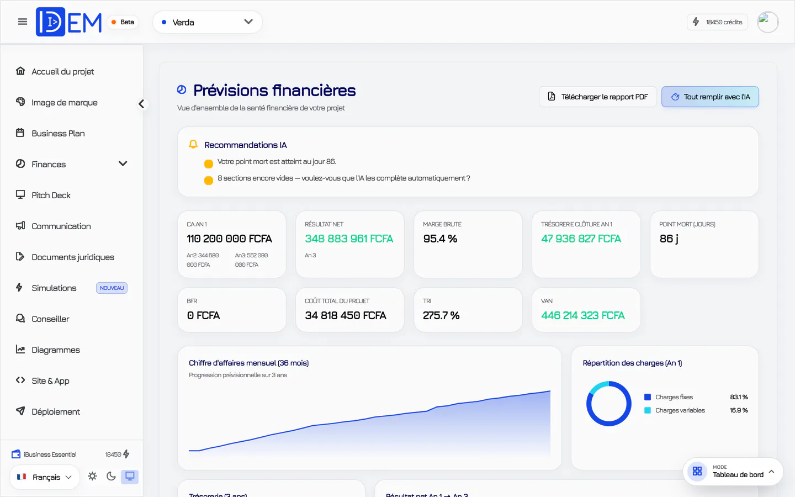
Task: Click the Résultat net 348 883 961 FCFA value
Action: coord(349,239)
